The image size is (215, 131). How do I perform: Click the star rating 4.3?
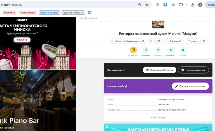pyautogui.click(x=202, y=41)
